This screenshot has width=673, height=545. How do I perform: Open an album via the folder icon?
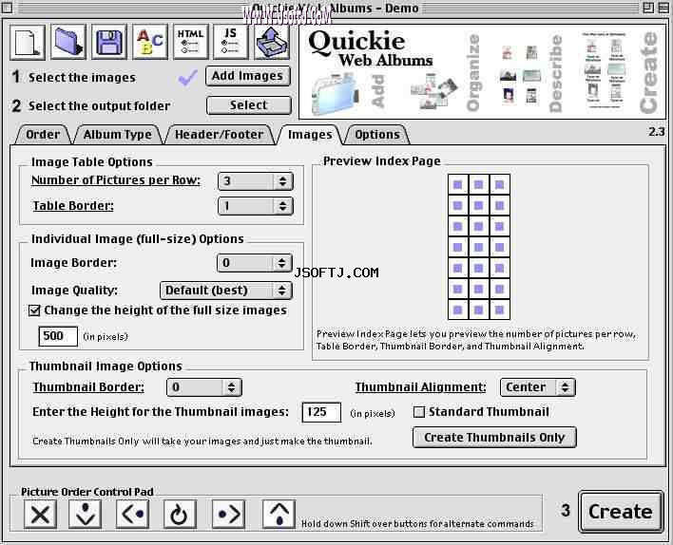click(68, 42)
